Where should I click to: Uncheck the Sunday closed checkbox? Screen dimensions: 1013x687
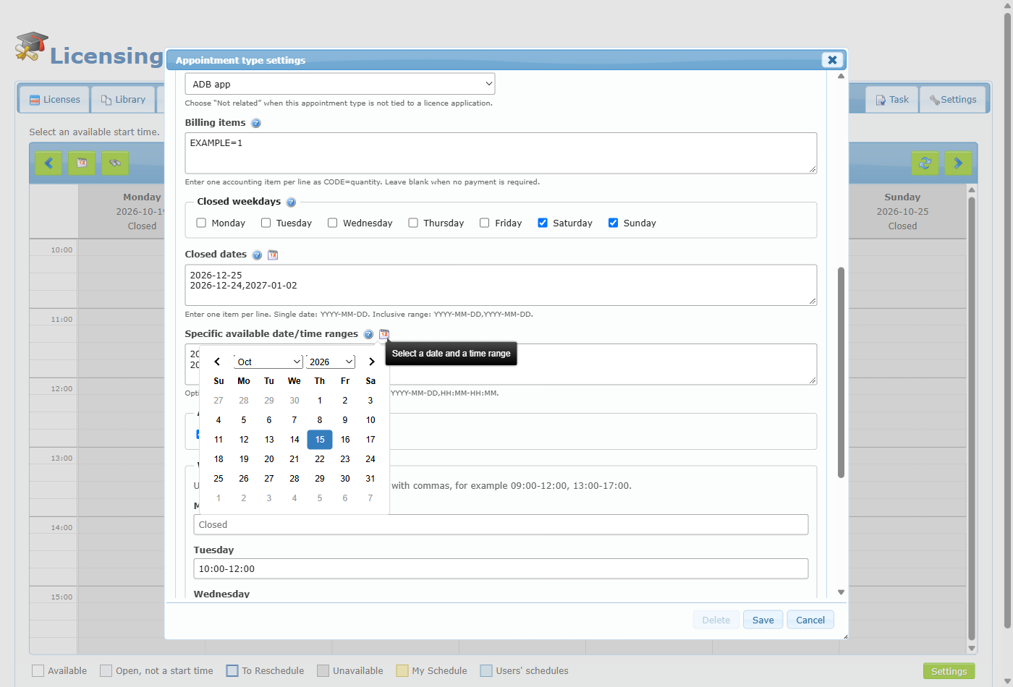click(x=613, y=223)
